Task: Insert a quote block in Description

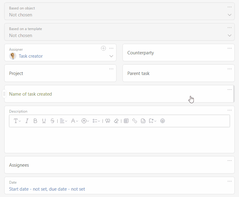Action: pos(108,121)
